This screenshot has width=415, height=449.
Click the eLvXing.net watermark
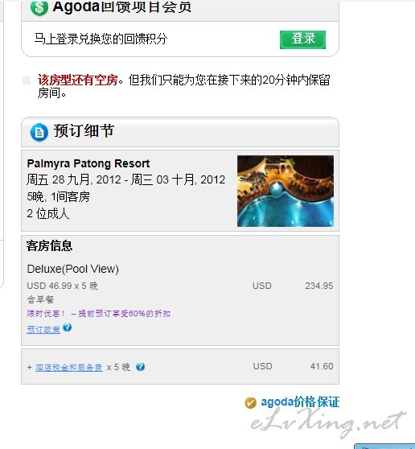click(329, 423)
